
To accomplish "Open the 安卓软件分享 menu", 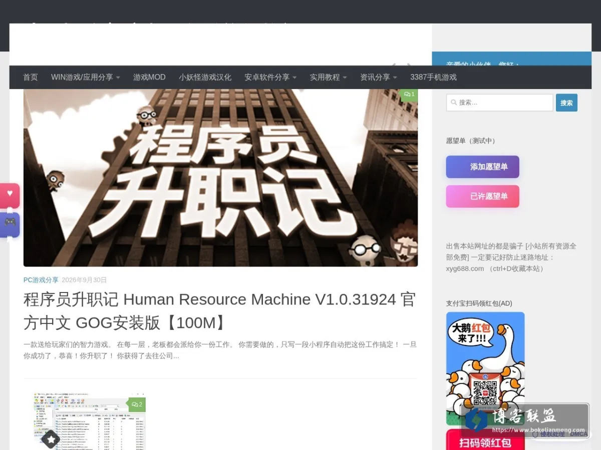I will coord(270,77).
